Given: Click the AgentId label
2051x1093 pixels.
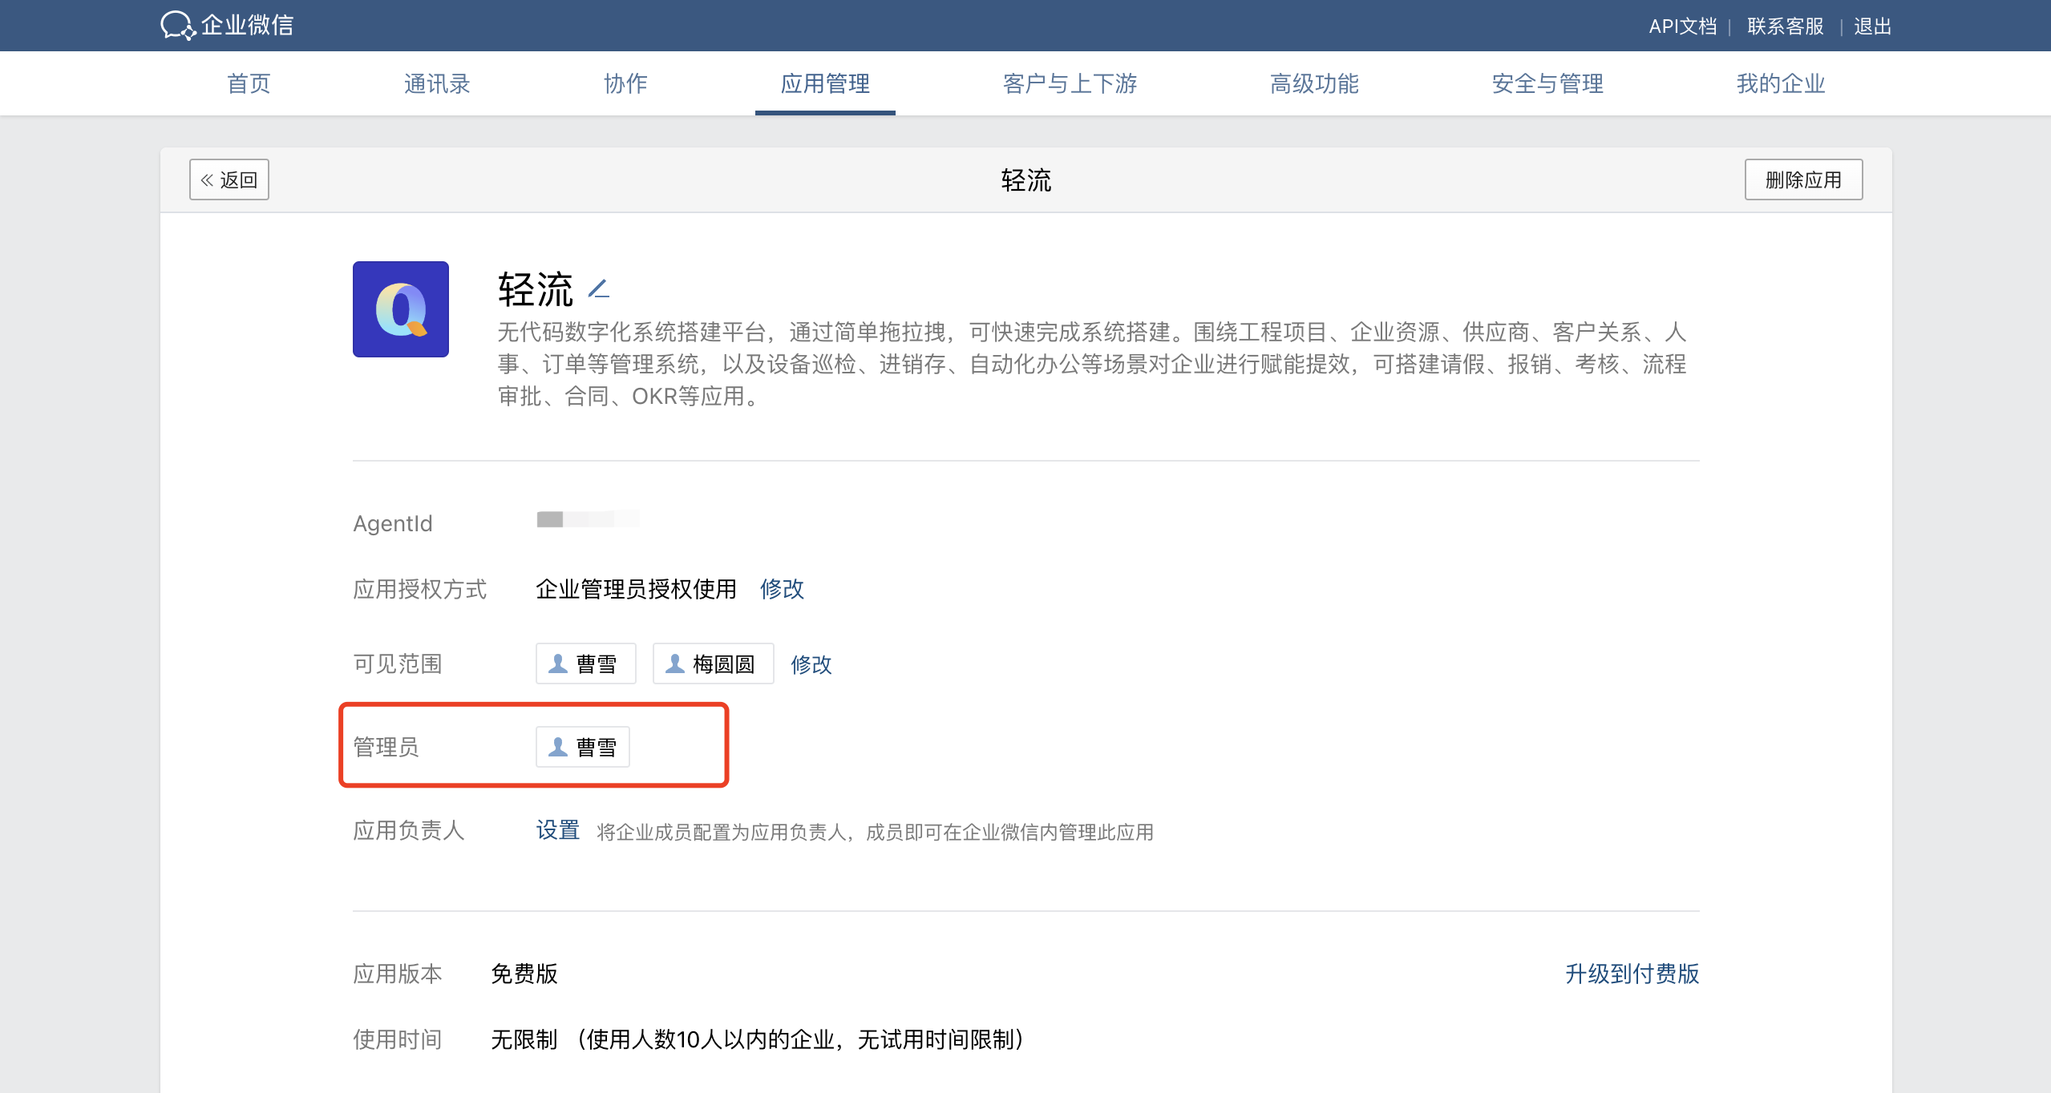Looking at the screenshot, I should coord(393,523).
